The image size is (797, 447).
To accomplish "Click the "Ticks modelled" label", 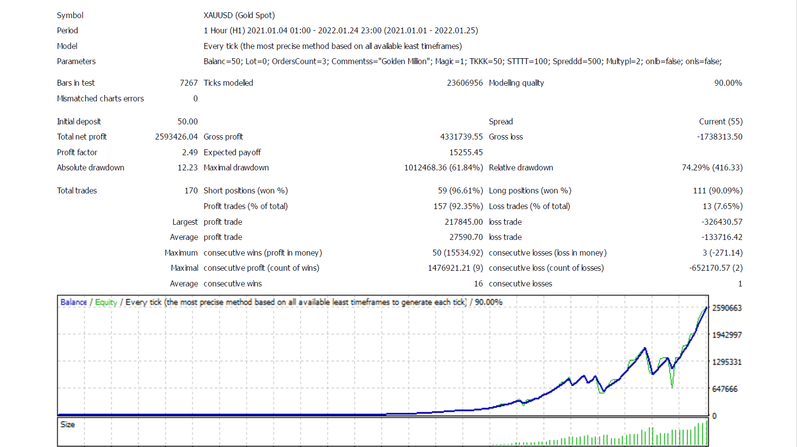I will (228, 83).
